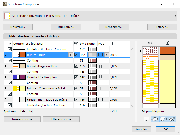The image size is (180, 135).
Task: Click reorder arrows of Plaque de plâtre row
Action: 5,99
